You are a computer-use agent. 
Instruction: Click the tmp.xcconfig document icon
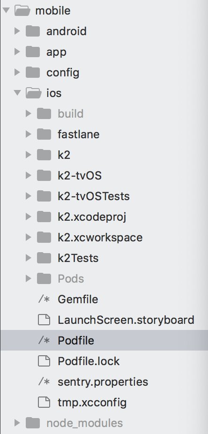pyautogui.click(x=44, y=402)
